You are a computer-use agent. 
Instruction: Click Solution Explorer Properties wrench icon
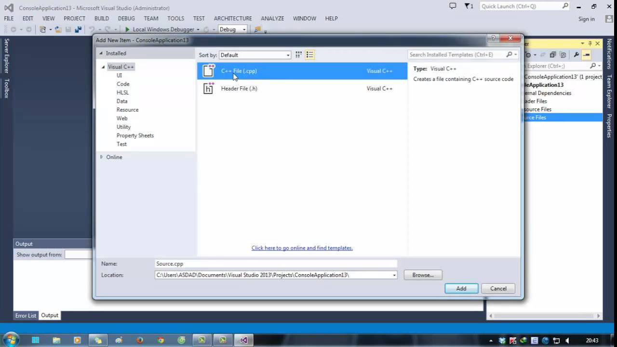[576, 55]
